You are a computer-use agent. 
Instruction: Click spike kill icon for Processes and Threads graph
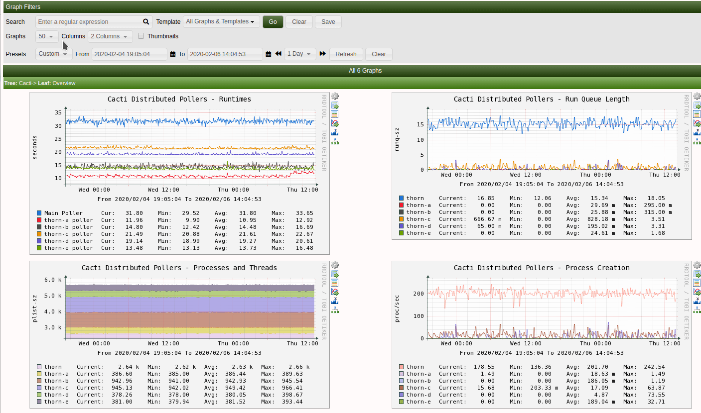[335, 301]
